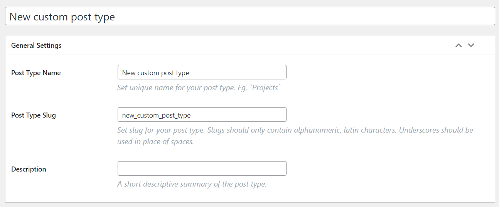Click empty header space left of the arrows
The height and width of the screenshot is (207, 499).
[270, 45]
